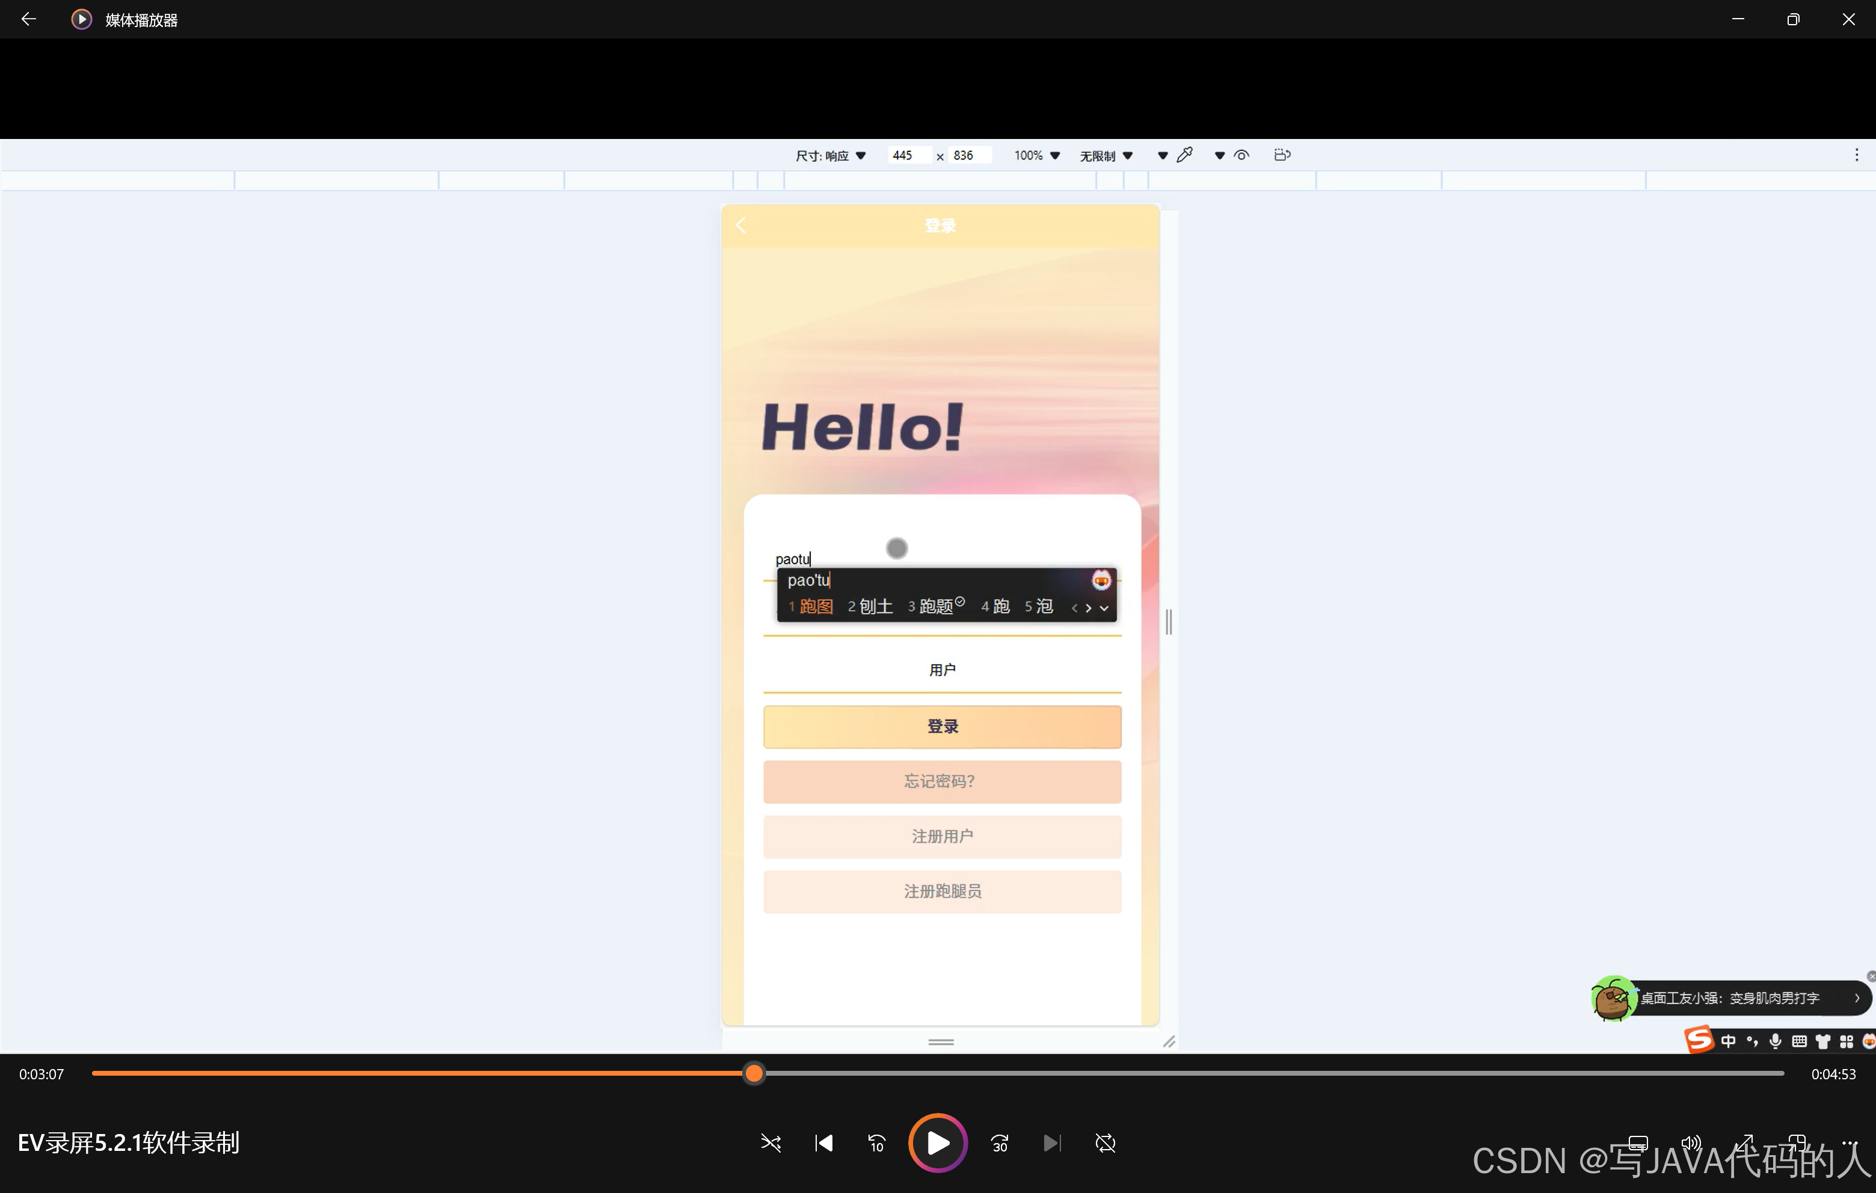Play the paused video
1876x1193 pixels.
click(938, 1142)
